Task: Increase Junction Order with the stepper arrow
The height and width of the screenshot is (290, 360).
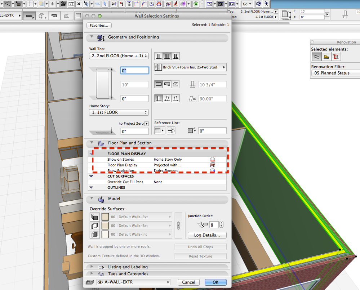Action: pos(221,223)
